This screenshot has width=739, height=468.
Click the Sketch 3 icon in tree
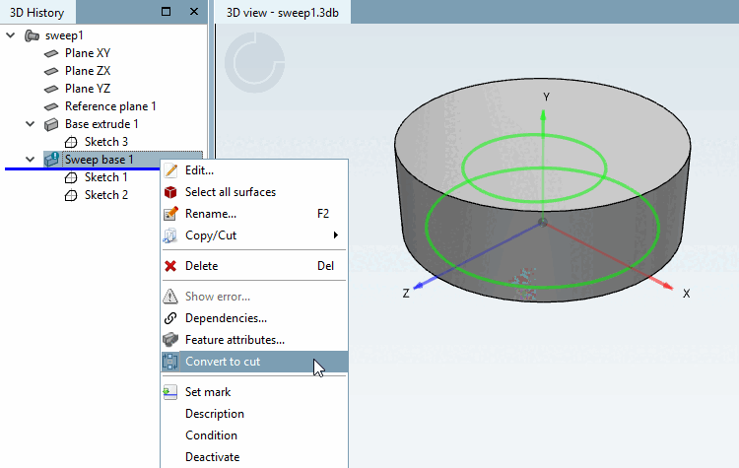point(71,142)
